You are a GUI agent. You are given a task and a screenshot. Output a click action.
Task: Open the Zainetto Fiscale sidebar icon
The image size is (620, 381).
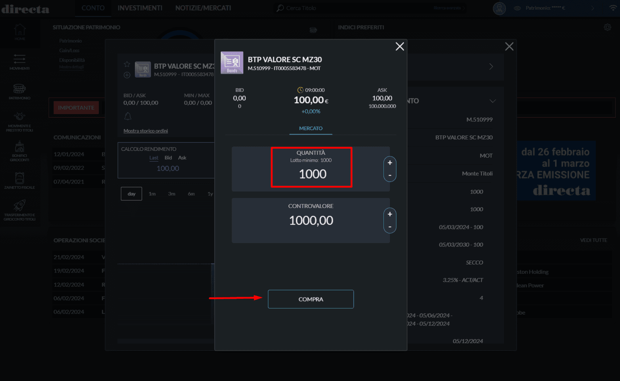[x=19, y=180]
